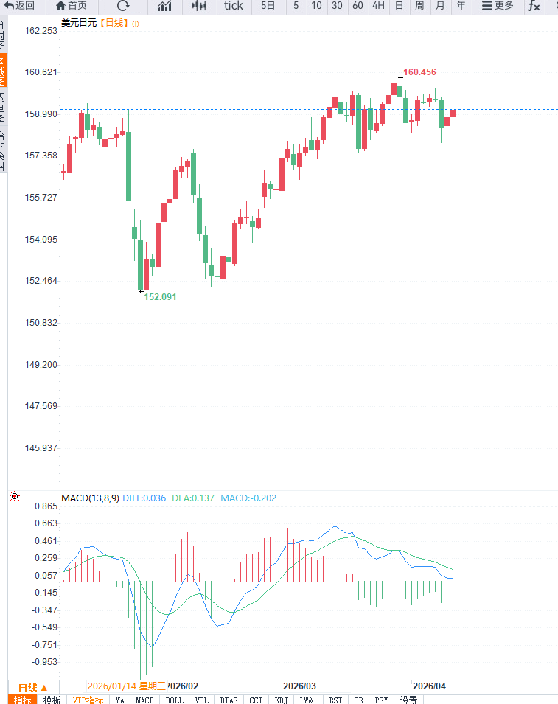Click the DEA:0.137 value

tap(193, 498)
